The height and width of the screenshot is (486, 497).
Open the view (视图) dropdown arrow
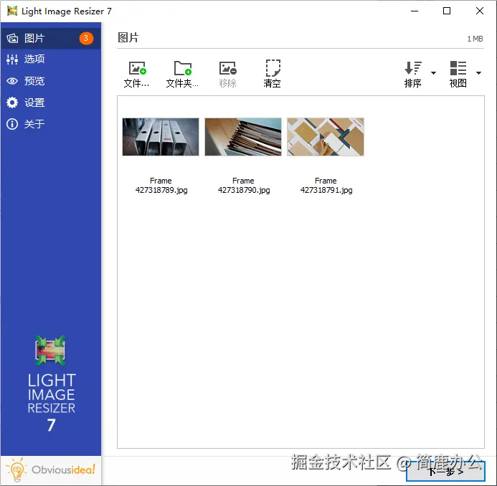coord(478,73)
